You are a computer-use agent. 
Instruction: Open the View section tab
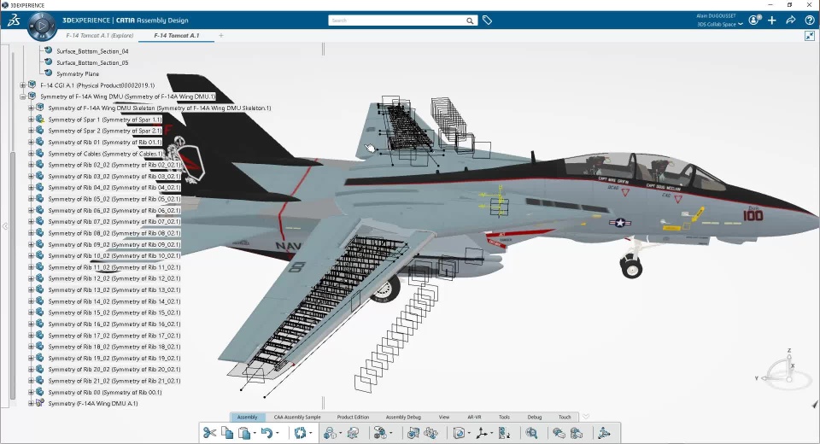[x=444, y=417]
